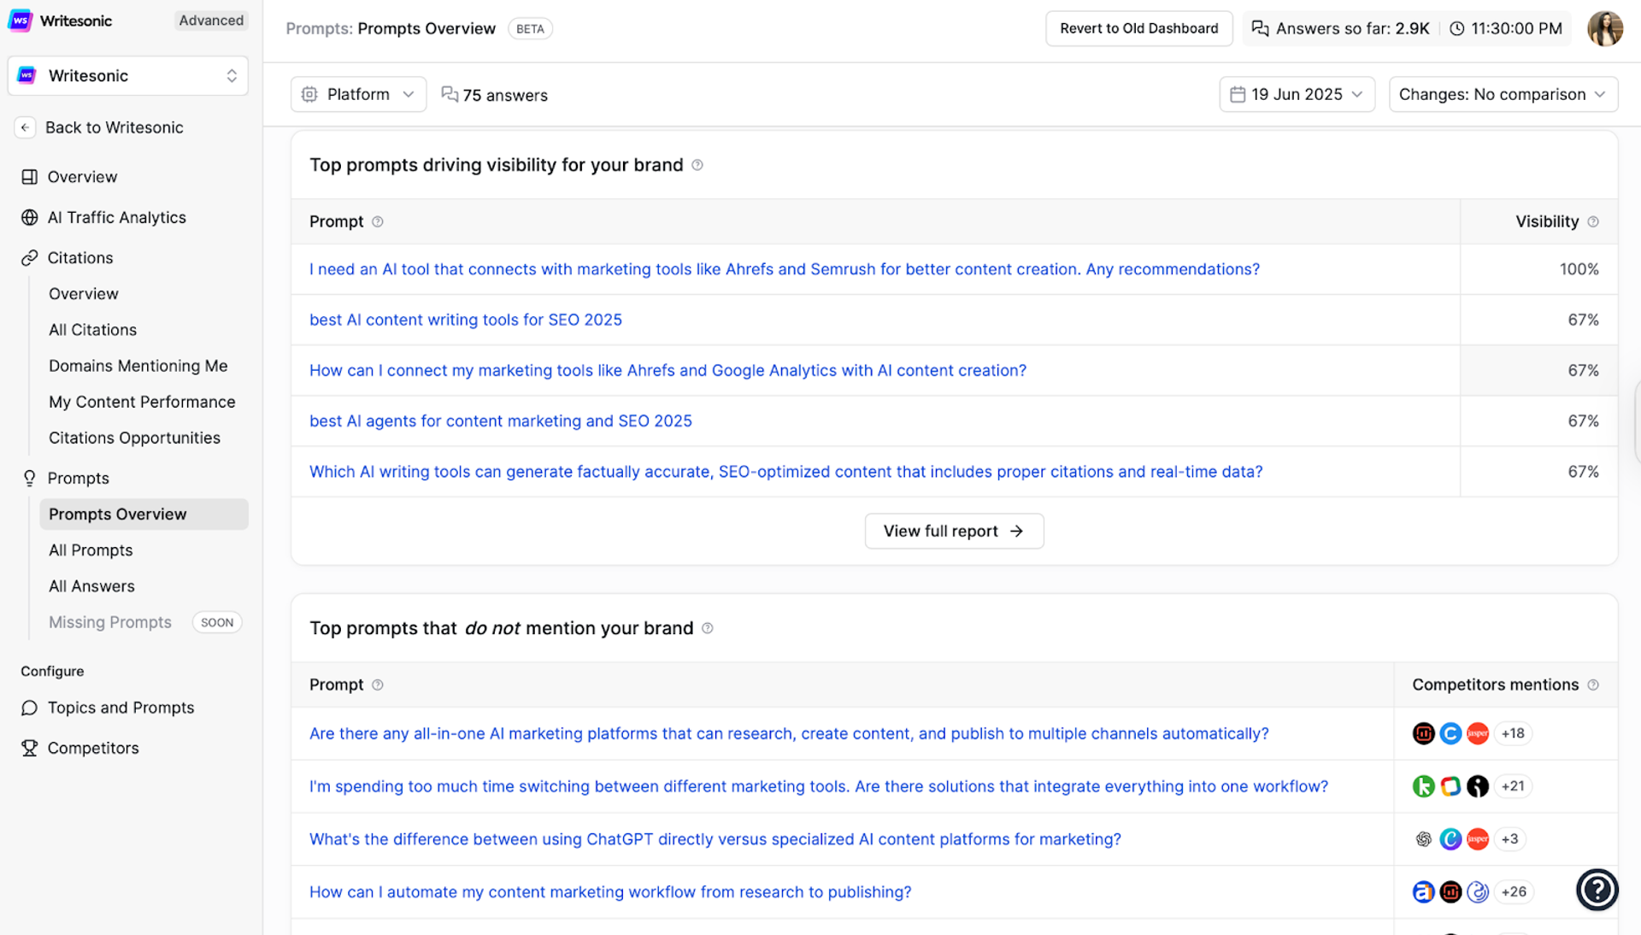This screenshot has height=935, width=1641.
Task: Click the info icon beside the Visibility header
Action: pos(1593,221)
